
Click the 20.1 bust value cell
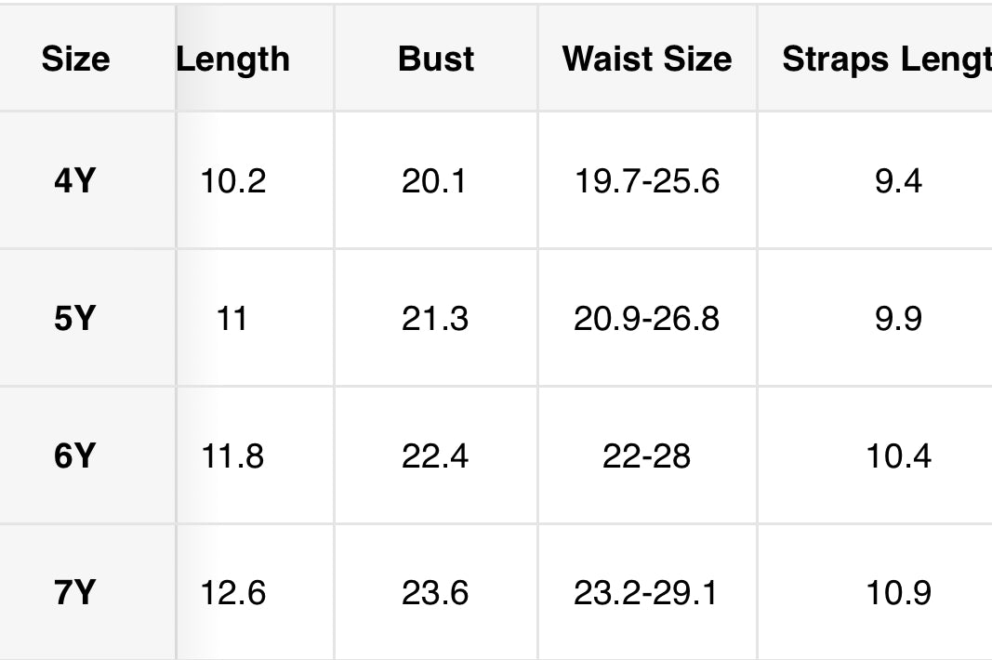[x=436, y=181]
